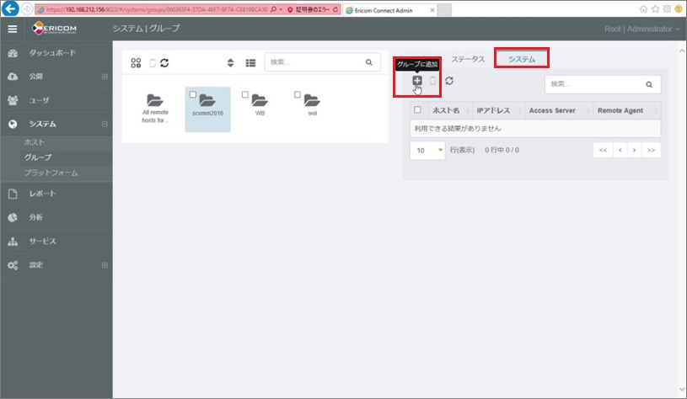The width and height of the screenshot is (687, 399).
Task: Refresh the group folder list
Action: point(164,62)
